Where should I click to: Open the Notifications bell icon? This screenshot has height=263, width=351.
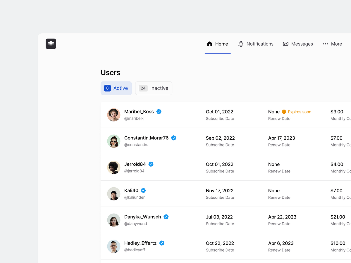pyautogui.click(x=241, y=44)
